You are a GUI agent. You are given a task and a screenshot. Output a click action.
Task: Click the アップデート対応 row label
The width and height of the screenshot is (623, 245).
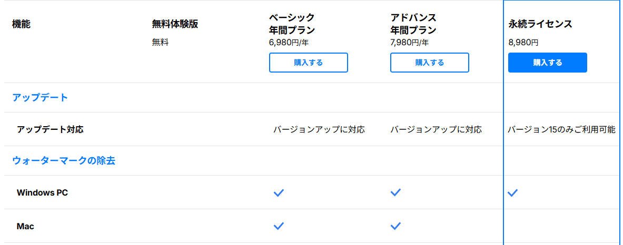pyautogui.click(x=50, y=129)
